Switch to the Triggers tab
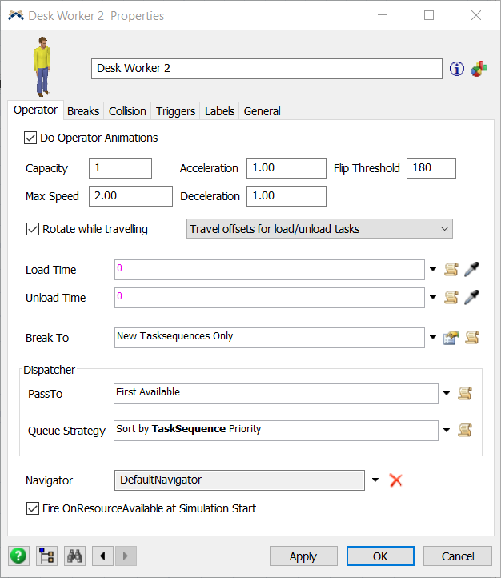This screenshot has width=501, height=578. pyautogui.click(x=175, y=111)
